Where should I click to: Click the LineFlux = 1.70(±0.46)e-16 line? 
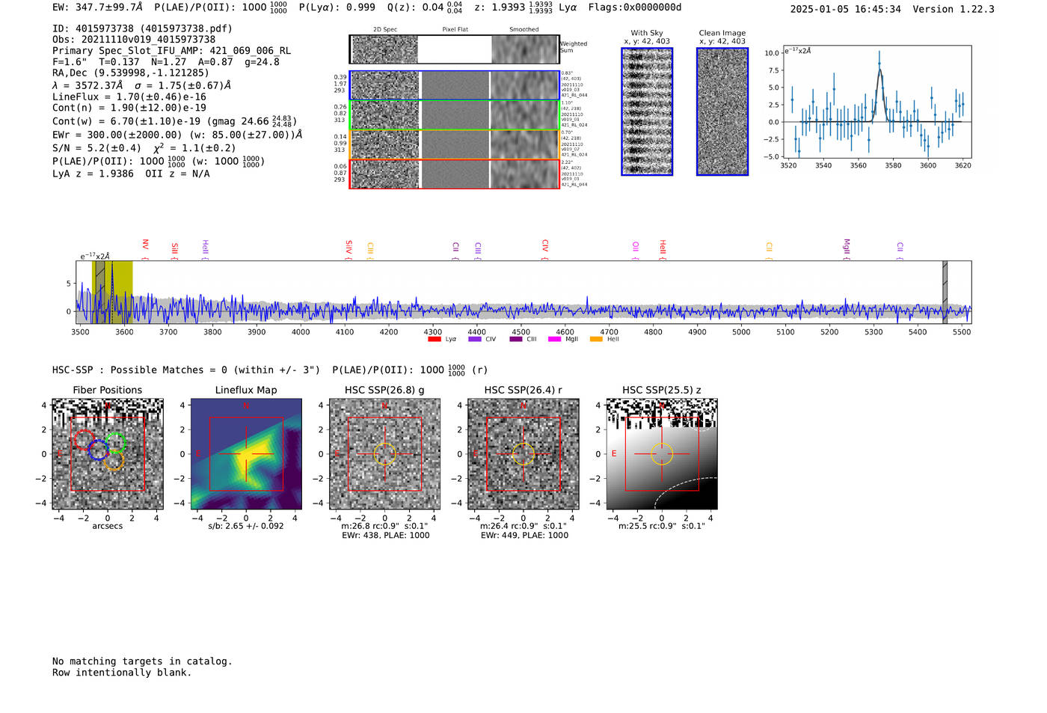tap(129, 97)
